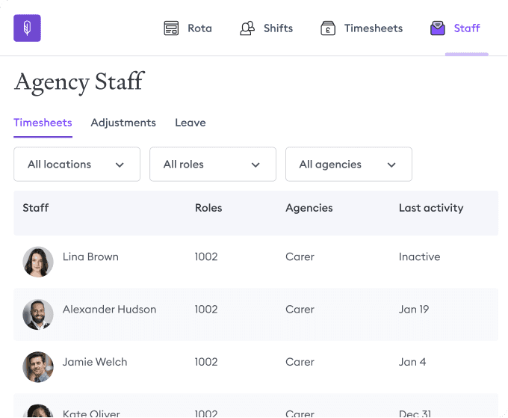Click the Jan 19 last activity date

414,309
